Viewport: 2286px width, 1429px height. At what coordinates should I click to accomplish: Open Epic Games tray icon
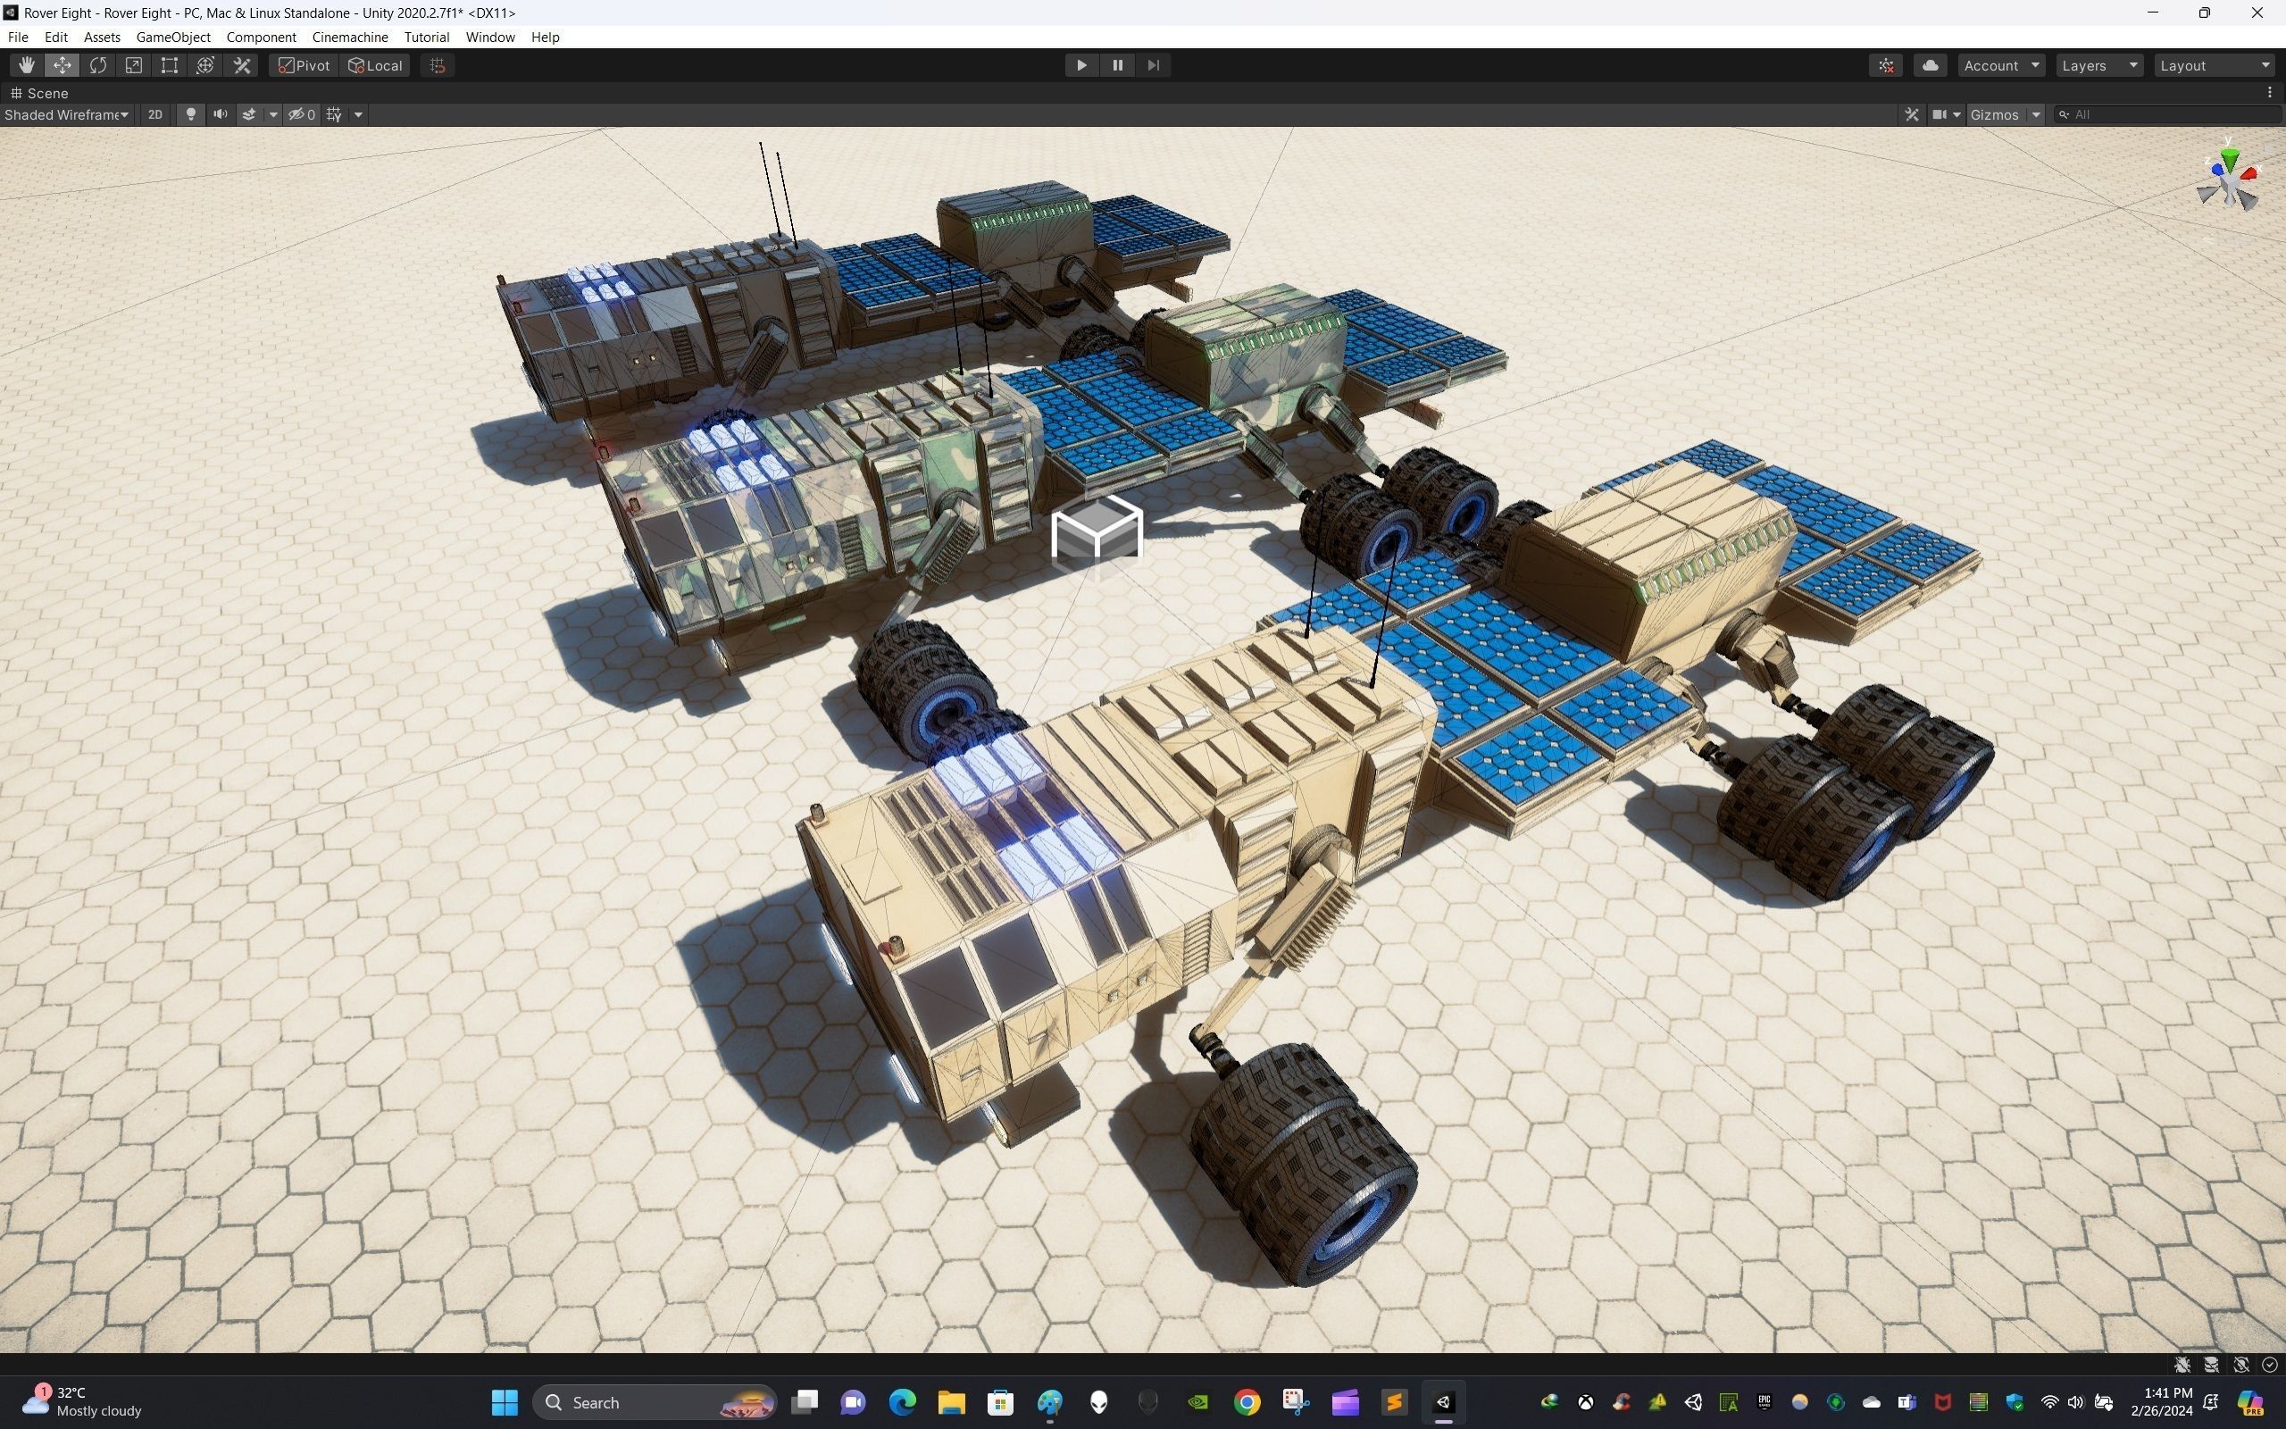coord(1764,1402)
